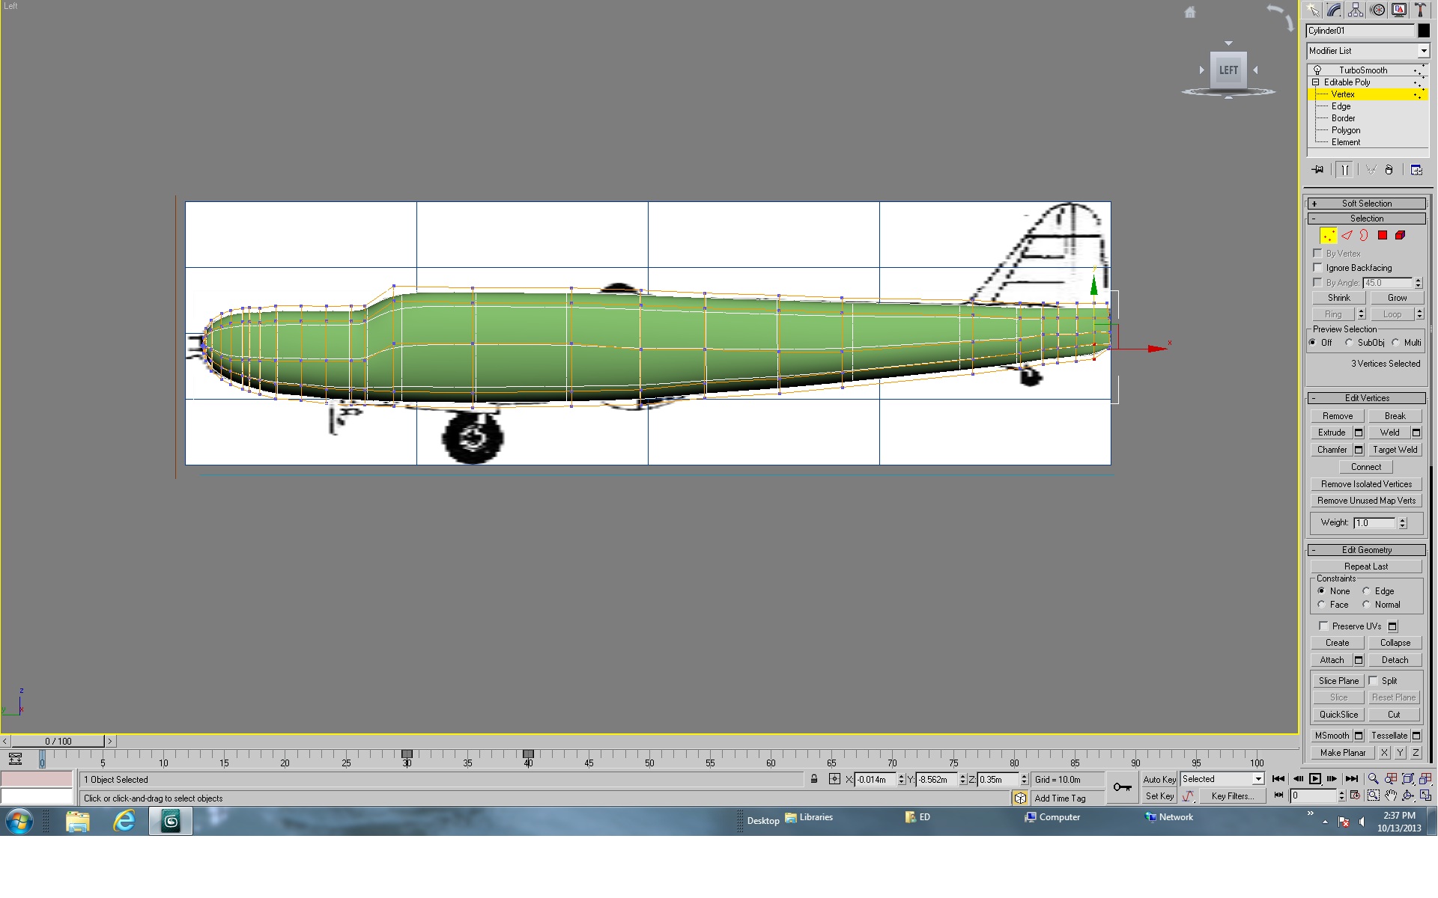Select the Element red cube selection icon
The image size is (1438, 898).
1400,235
